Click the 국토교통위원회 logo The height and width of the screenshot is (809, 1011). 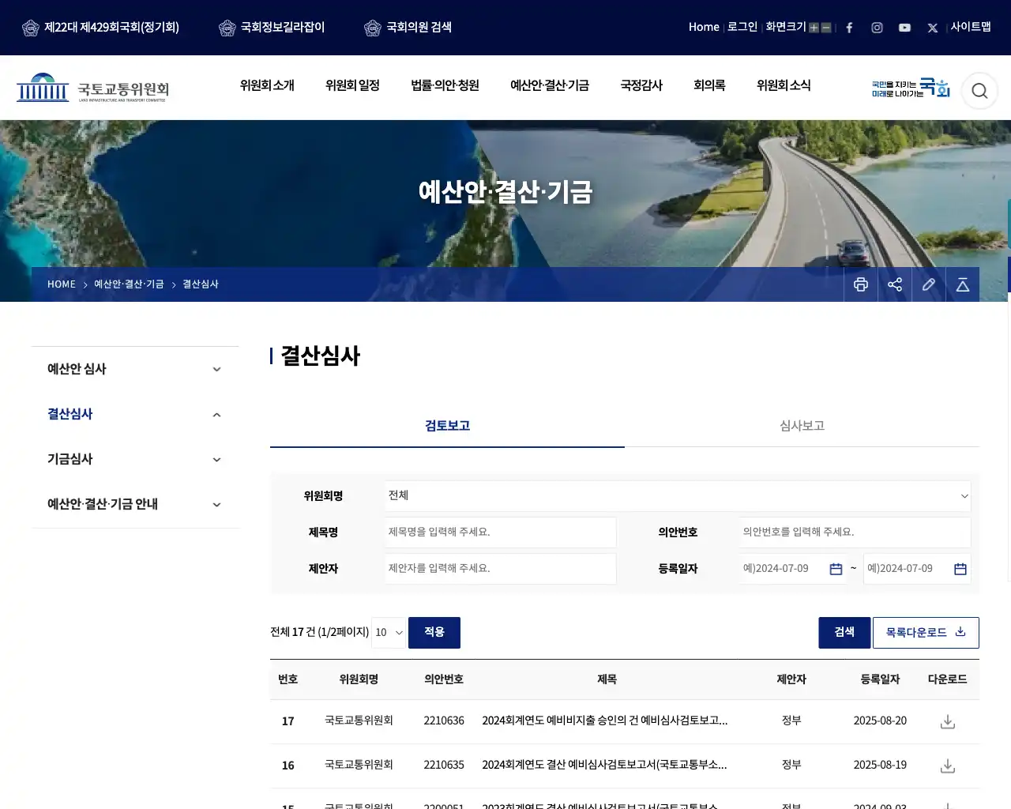point(93,88)
